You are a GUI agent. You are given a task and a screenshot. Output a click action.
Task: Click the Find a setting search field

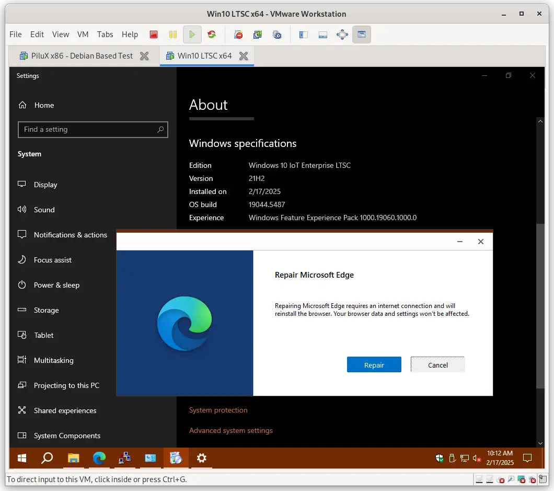pos(93,129)
